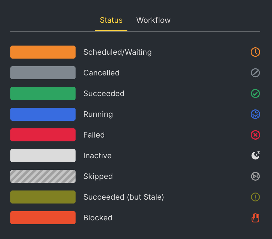Click the green Succeeded checkmark icon
The width and height of the screenshot is (272, 239).
pyautogui.click(x=255, y=93)
